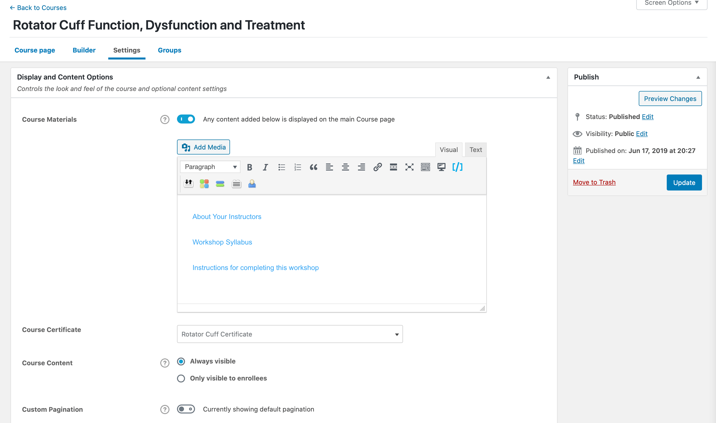
Task: Select the Settings tab
Action: (127, 50)
